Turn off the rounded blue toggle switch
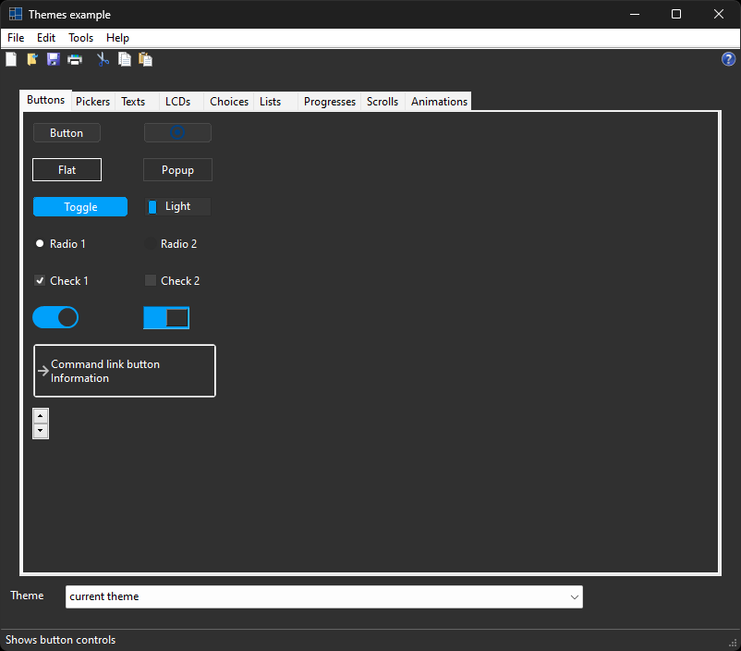This screenshot has height=651, width=741. tap(55, 318)
